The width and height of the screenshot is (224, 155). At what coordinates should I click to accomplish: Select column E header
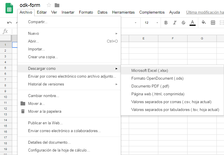(x=144, y=38)
